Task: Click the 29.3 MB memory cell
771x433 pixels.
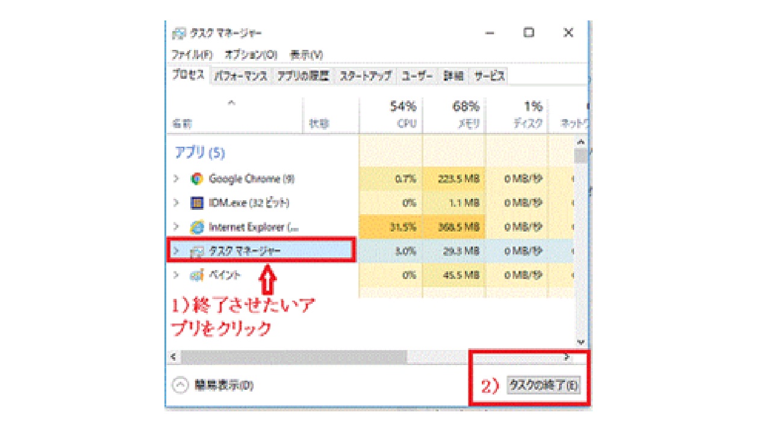Action: coord(454,251)
